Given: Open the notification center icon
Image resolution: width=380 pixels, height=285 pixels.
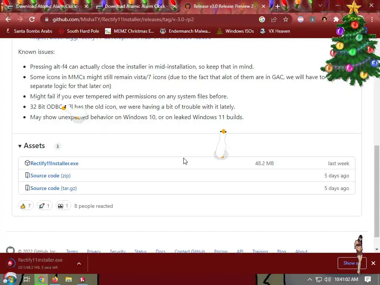Looking at the screenshot, I should tap(368, 279).
